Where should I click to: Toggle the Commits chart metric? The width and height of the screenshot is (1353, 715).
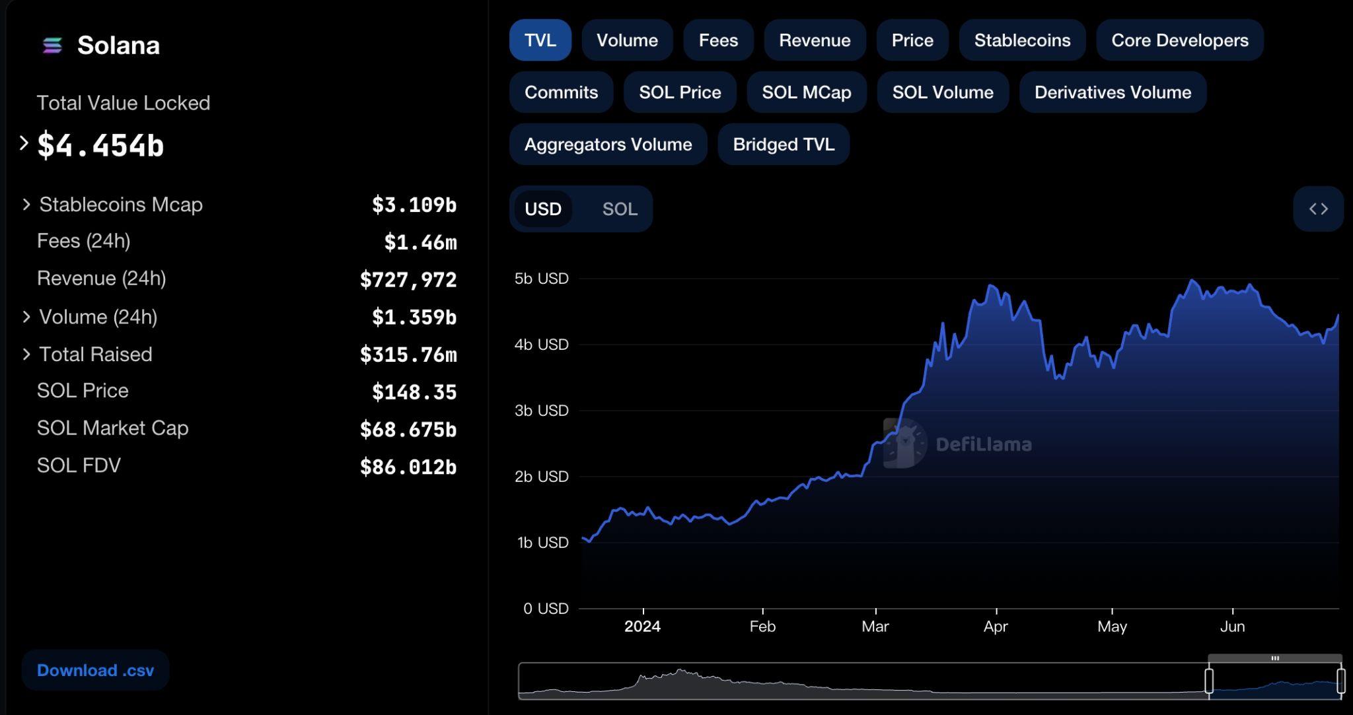561,92
